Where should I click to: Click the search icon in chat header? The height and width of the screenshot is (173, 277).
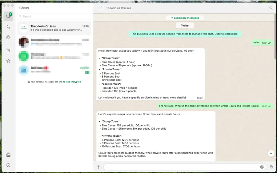(x=271, y=8)
